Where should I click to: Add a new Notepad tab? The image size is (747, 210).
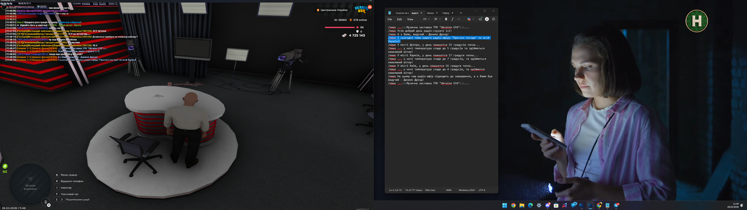pyautogui.click(x=460, y=13)
